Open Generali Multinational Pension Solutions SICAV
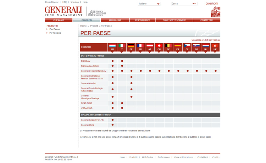This screenshot has height=163, width=266. [x=92, y=77]
